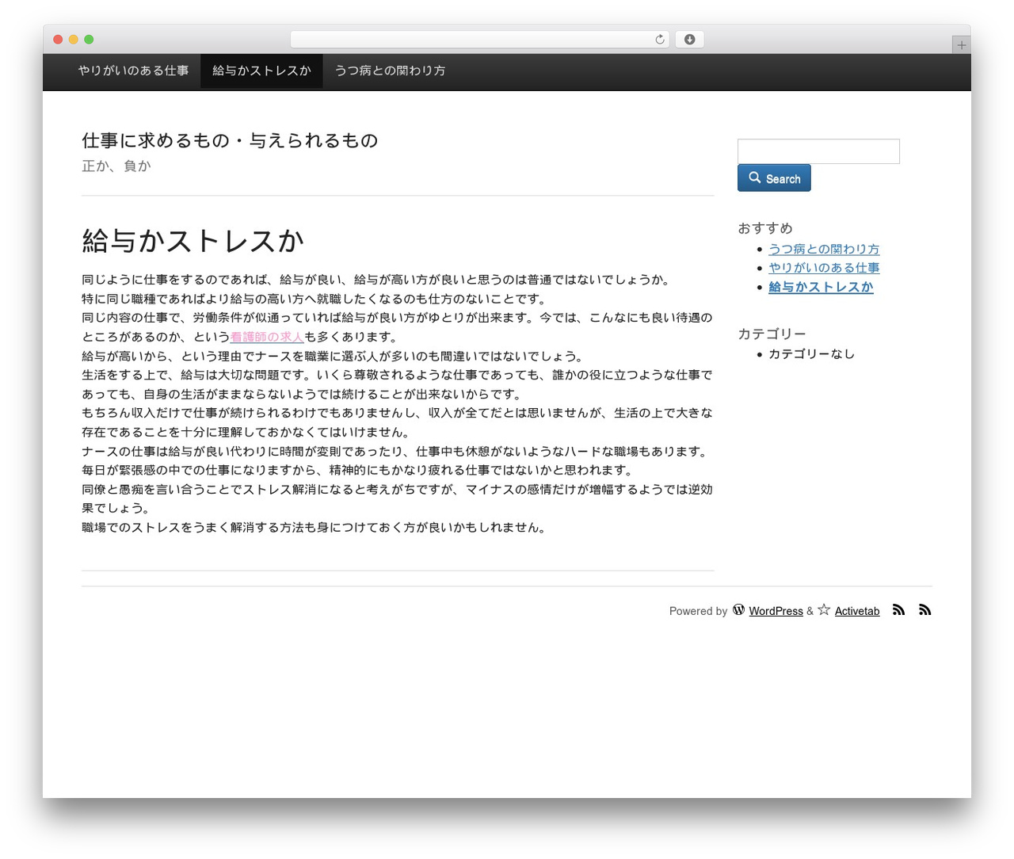Click the おすすめ sidebar heading

(x=764, y=229)
